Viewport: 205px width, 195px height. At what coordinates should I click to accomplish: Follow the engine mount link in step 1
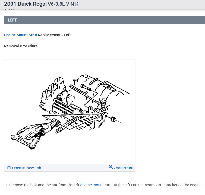point(92,185)
